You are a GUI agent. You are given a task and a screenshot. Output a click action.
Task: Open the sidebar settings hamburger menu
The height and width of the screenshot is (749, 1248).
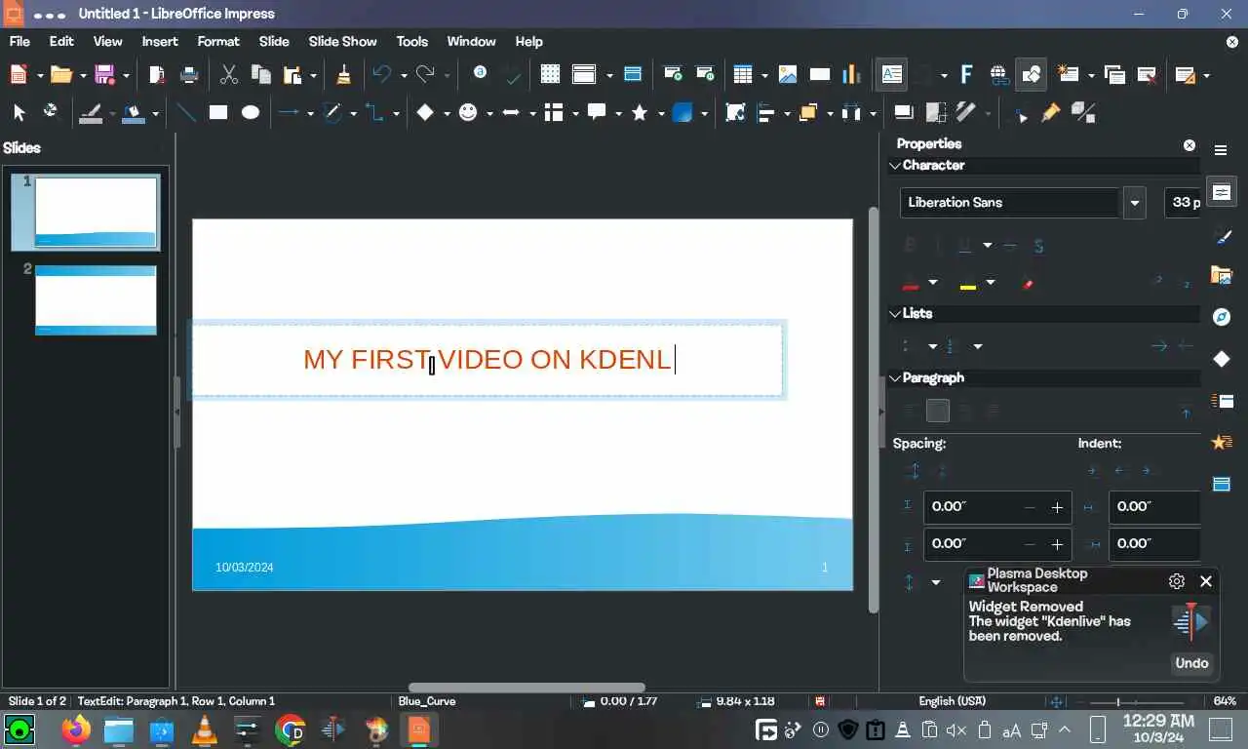point(1221,150)
